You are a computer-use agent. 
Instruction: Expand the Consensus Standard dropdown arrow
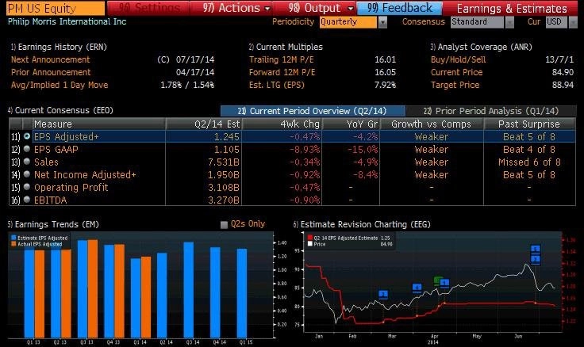pos(509,22)
